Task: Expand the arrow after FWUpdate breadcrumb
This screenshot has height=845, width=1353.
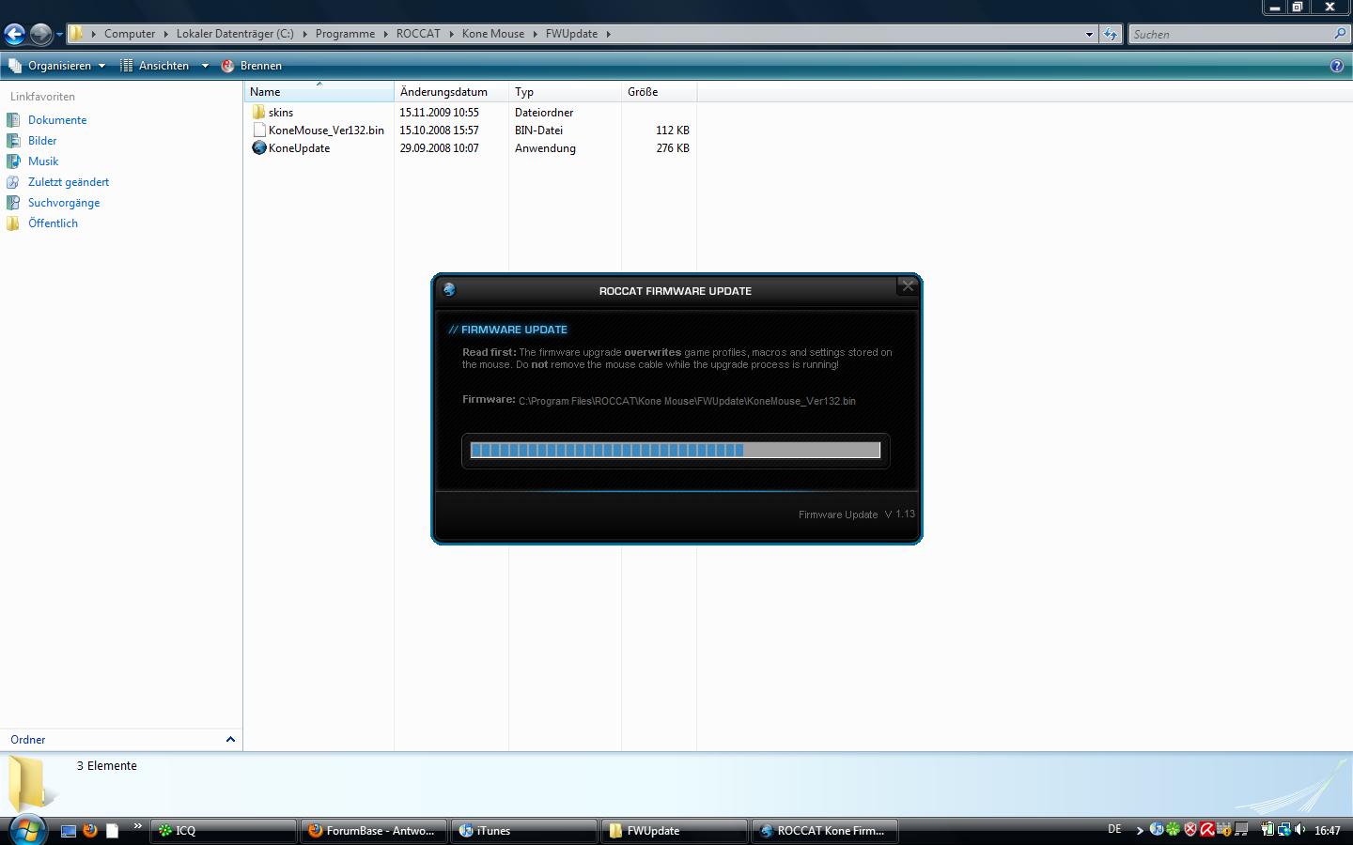Action: tap(609, 34)
